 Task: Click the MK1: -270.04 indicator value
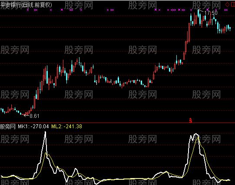tap(33, 127)
